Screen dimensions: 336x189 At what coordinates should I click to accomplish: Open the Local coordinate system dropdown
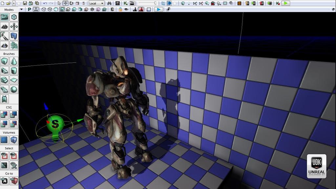pos(96,3)
